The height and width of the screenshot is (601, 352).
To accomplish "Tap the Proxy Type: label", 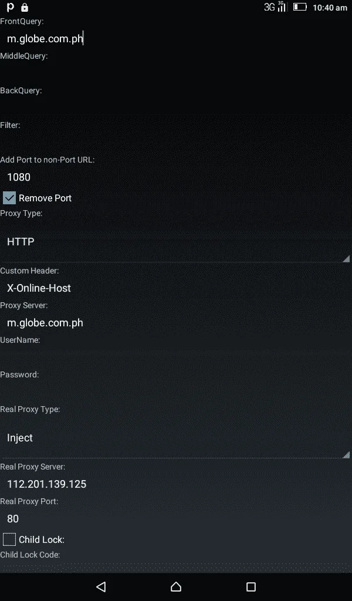I will 21,213.
